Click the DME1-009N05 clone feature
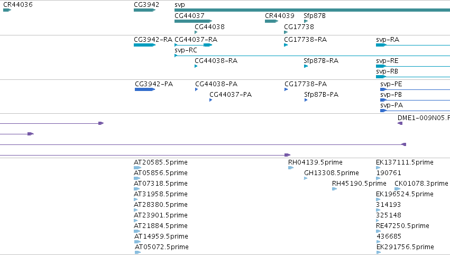 tap(400, 123)
